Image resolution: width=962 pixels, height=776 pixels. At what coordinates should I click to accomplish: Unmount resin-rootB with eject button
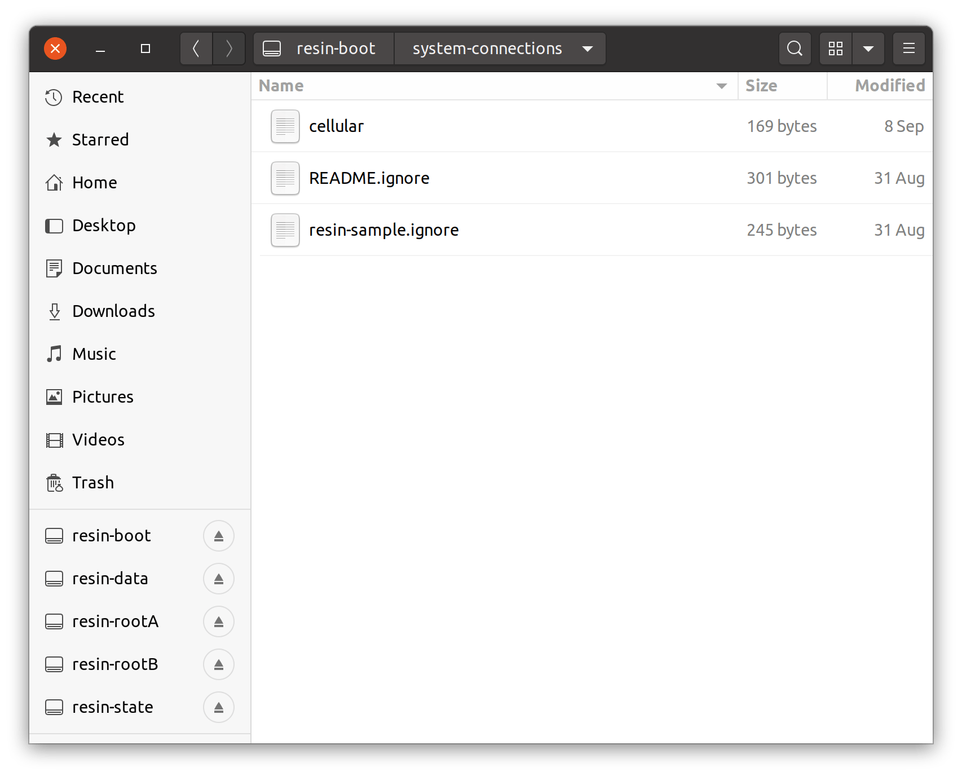pyautogui.click(x=219, y=664)
